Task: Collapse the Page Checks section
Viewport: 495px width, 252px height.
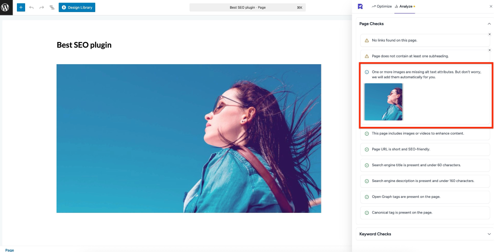Action: (x=489, y=24)
